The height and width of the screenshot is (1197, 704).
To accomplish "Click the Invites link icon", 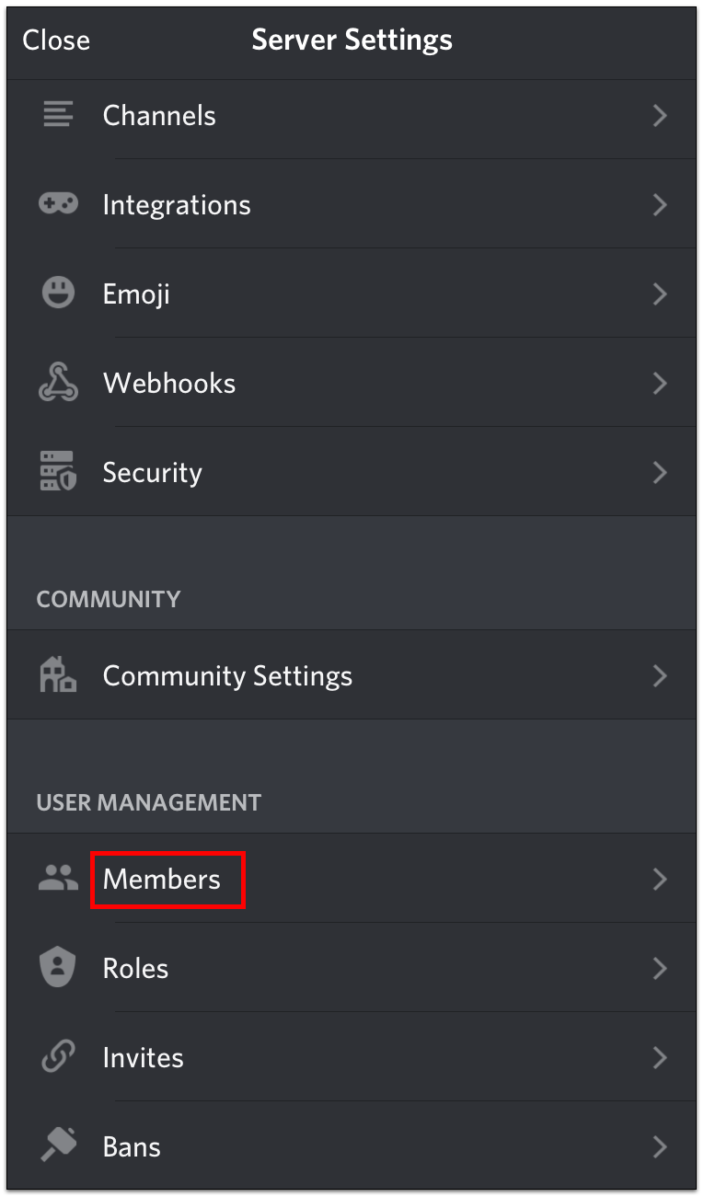I will click(x=58, y=1057).
